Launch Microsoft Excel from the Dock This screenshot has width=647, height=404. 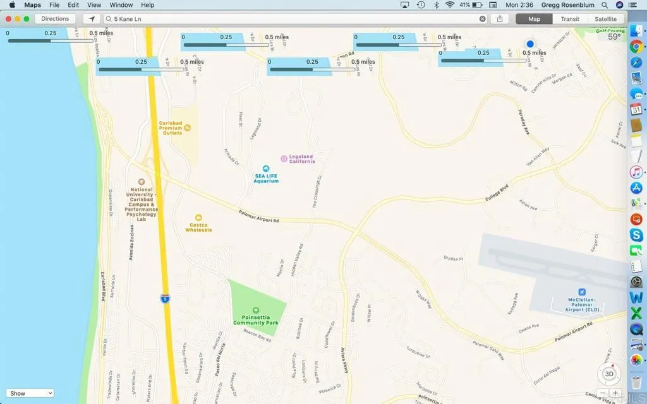[636, 313]
